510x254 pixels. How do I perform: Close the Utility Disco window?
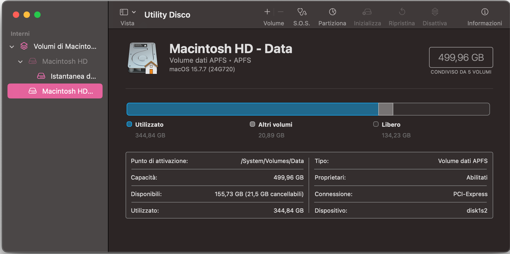pos(16,15)
